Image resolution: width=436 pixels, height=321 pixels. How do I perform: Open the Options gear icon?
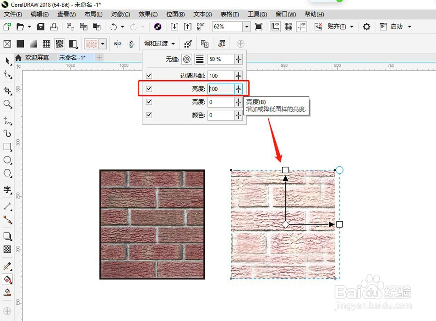pos(366,27)
